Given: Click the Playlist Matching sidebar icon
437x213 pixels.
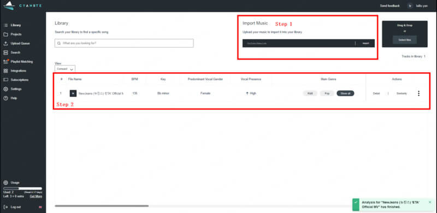Looking at the screenshot, I should [x=5, y=62].
